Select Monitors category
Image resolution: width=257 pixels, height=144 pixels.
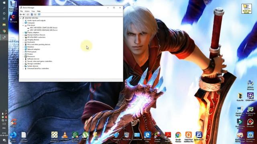[31, 47]
